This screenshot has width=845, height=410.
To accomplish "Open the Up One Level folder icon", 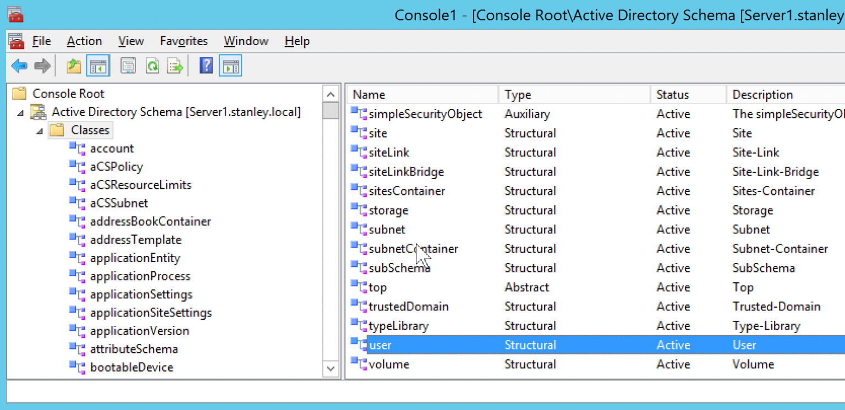I will pyautogui.click(x=73, y=66).
